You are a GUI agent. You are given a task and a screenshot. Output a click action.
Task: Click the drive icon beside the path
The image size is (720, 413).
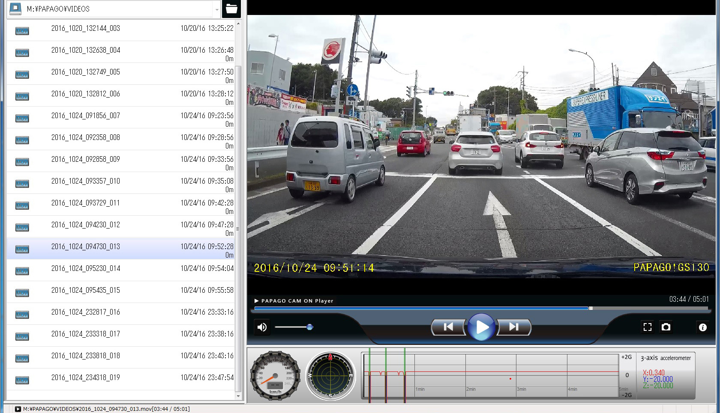[x=15, y=9]
